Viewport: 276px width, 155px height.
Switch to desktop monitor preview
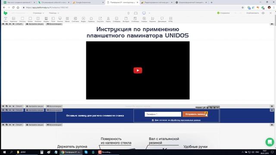[x=144, y=13]
